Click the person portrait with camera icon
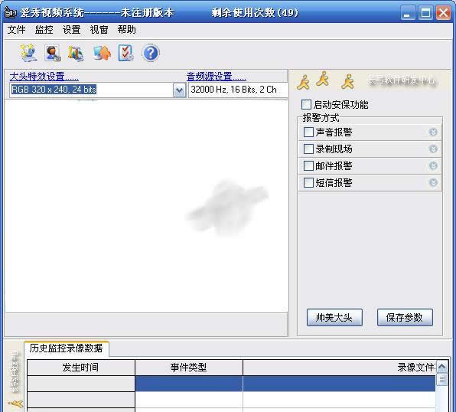The height and width of the screenshot is (412, 456). (x=52, y=53)
